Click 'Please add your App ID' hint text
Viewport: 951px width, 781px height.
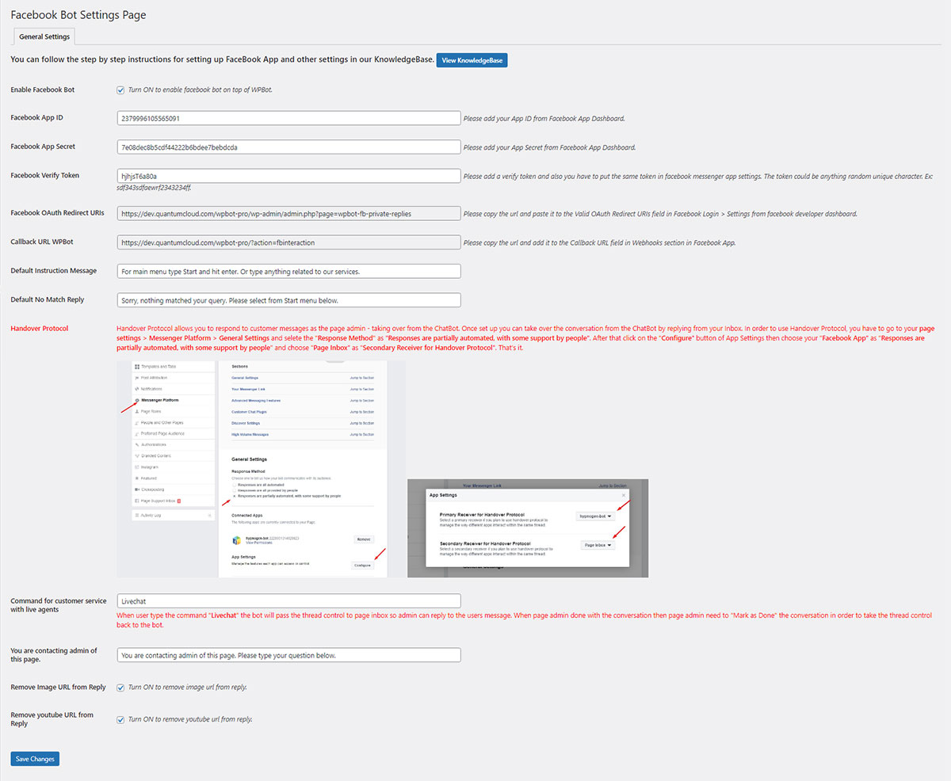tap(544, 118)
